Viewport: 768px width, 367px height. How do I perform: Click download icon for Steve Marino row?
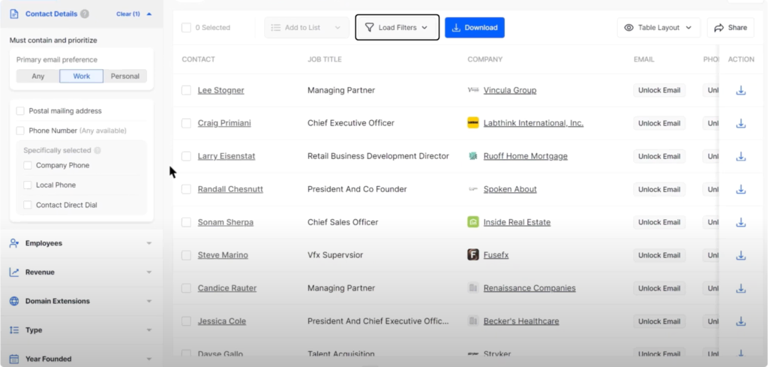point(740,256)
